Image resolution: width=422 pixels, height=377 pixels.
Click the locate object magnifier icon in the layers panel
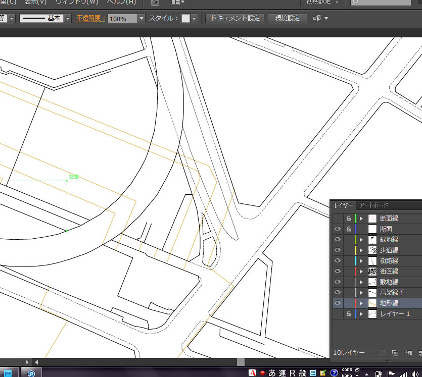pos(382,352)
